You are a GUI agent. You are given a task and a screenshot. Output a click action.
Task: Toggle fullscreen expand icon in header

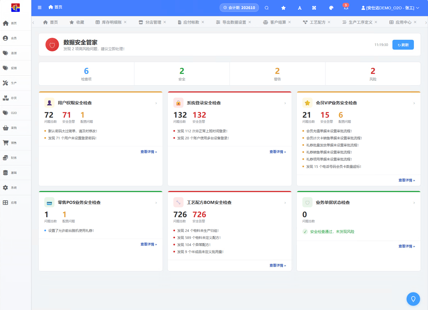(x=314, y=8)
